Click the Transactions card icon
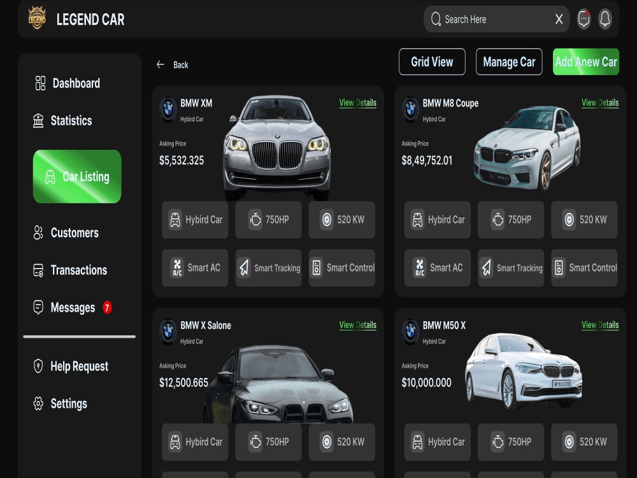Image resolution: width=637 pixels, height=478 pixels. 38,270
